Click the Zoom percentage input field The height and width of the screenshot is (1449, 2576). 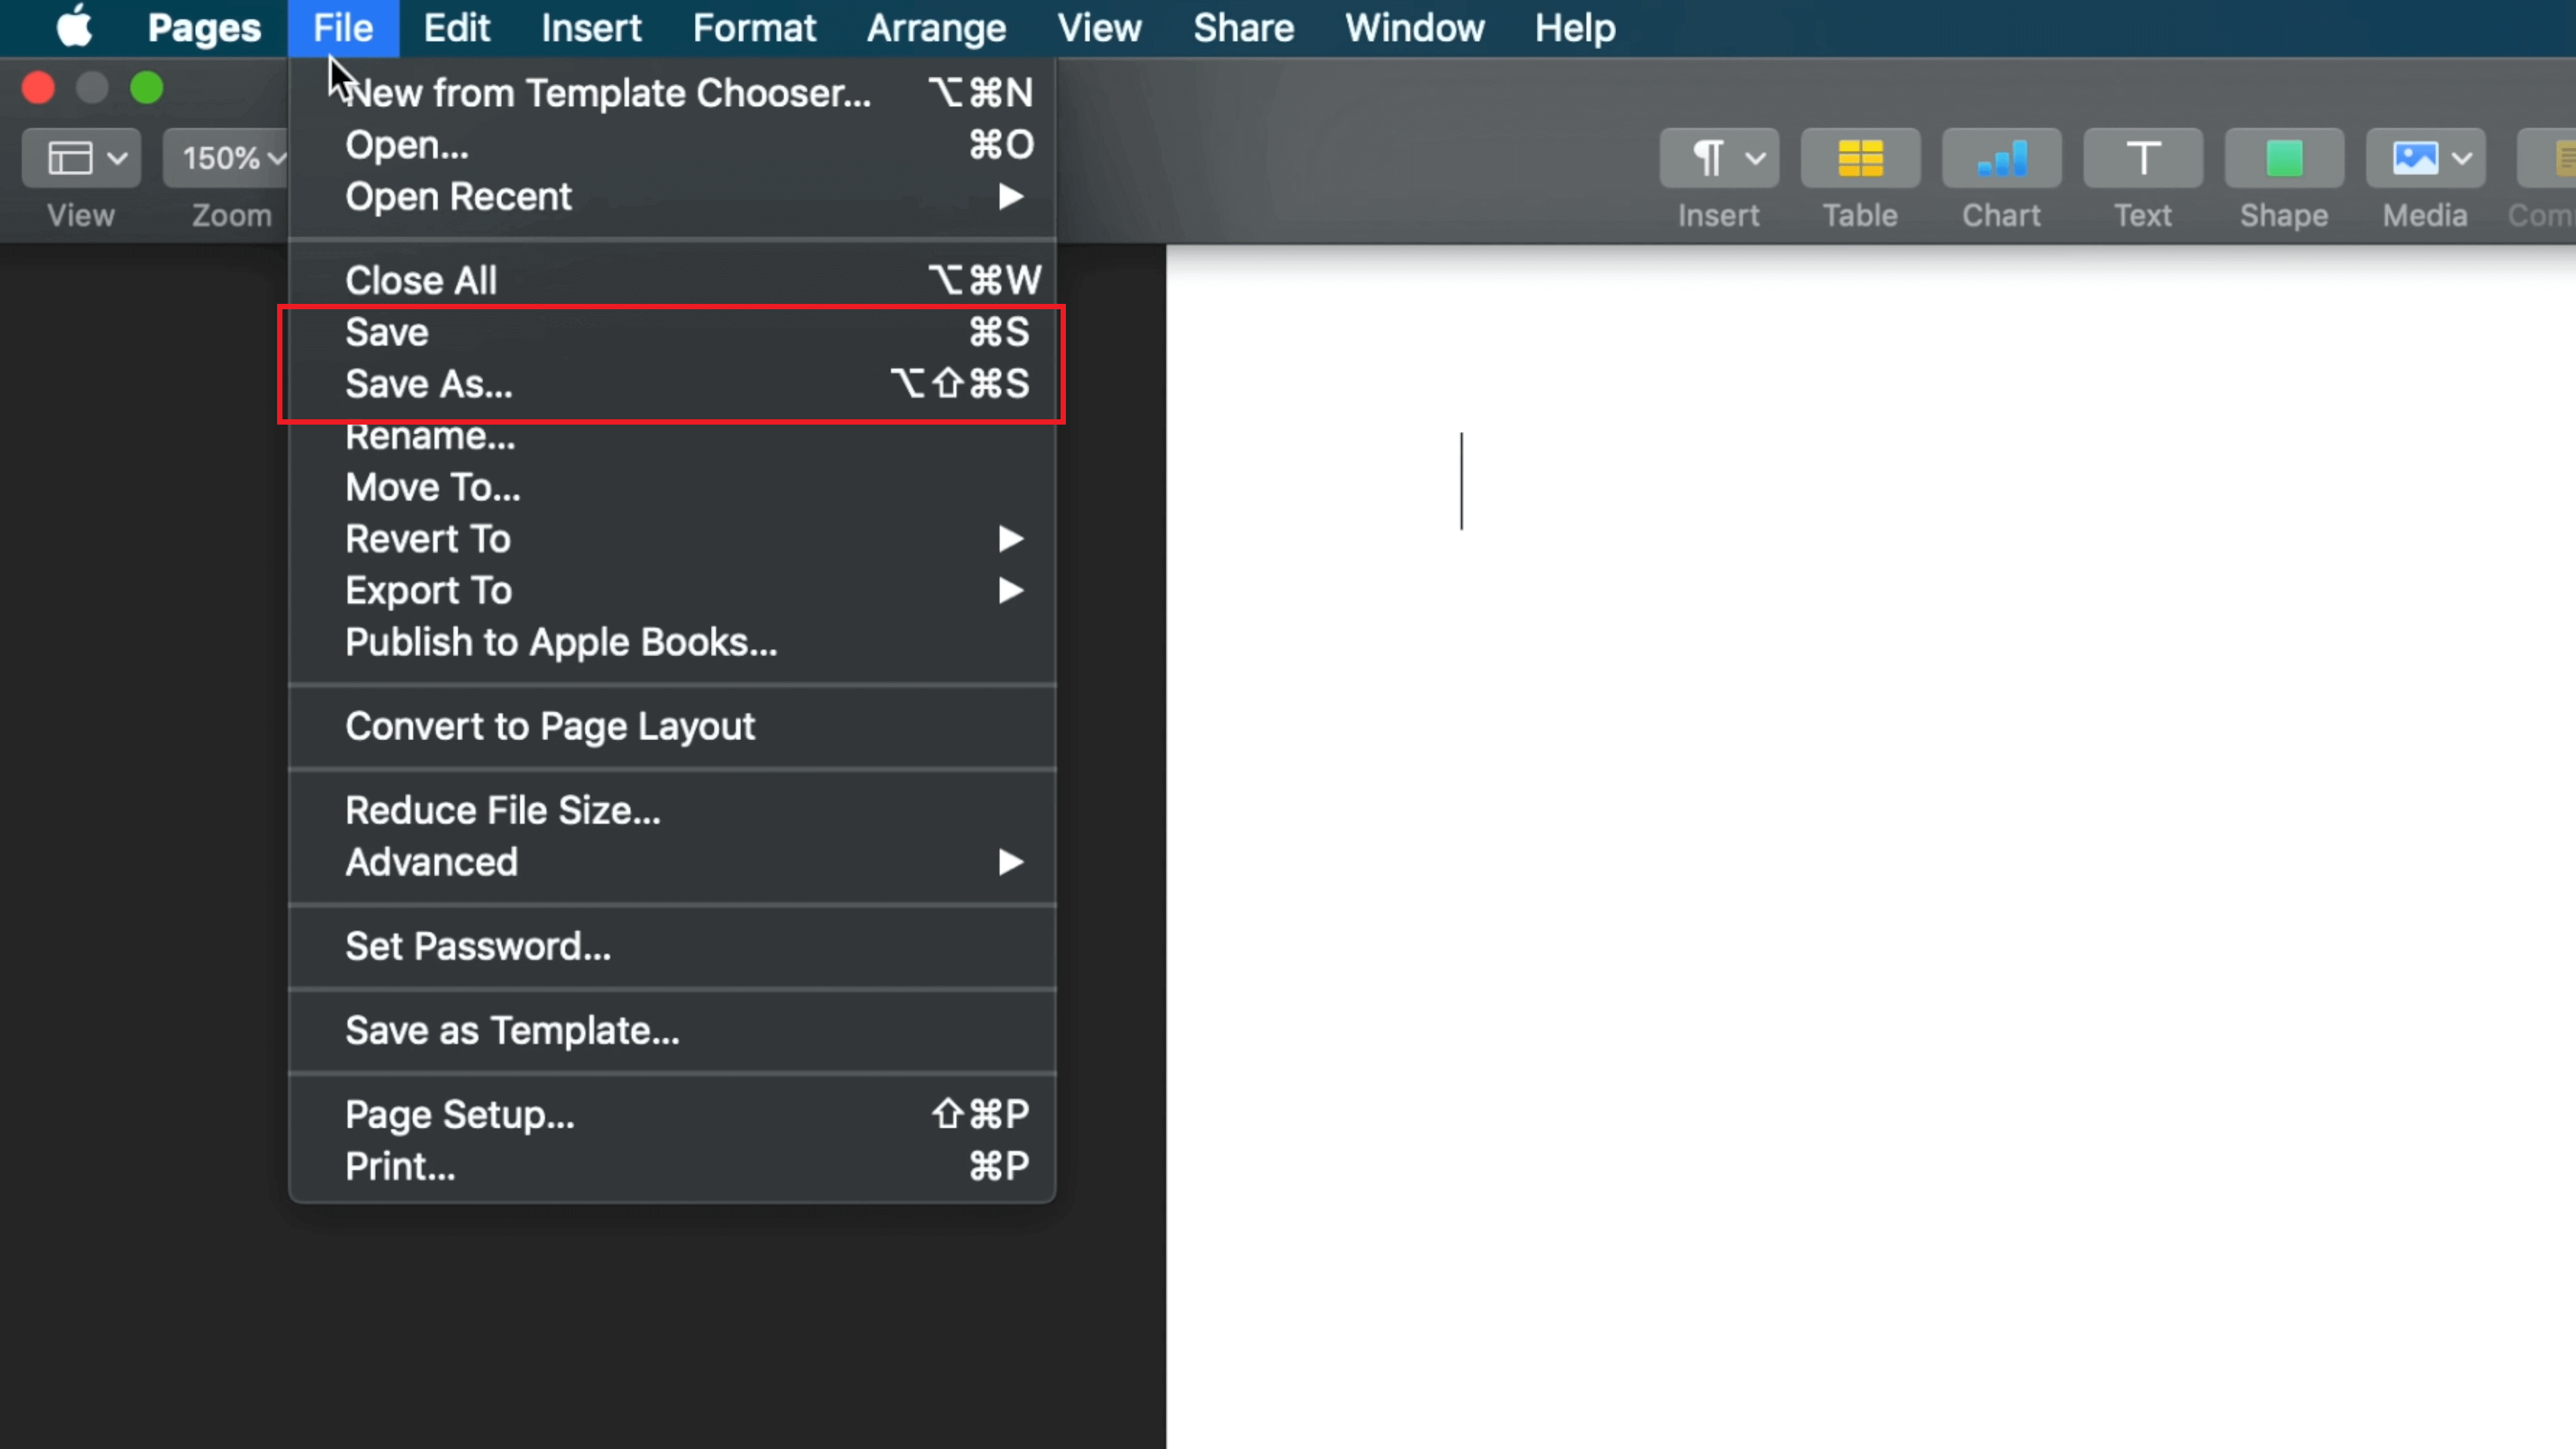coord(230,158)
